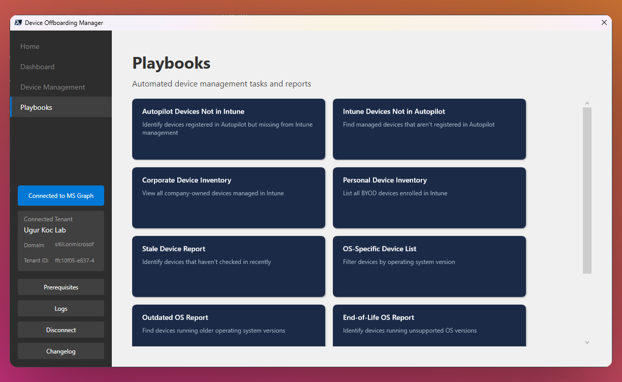Click the scroll-down chevron below the scrollbar
Screen dimensions: 622x382
click(587, 342)
